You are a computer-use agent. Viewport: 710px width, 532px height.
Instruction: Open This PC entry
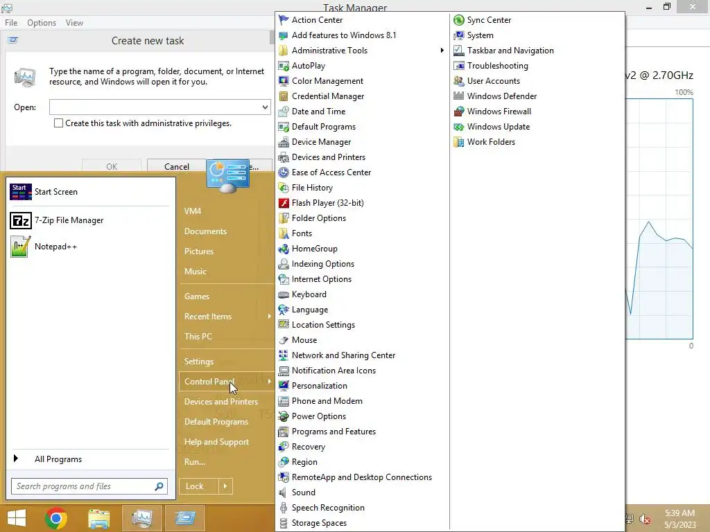click(x=198, y=337)
